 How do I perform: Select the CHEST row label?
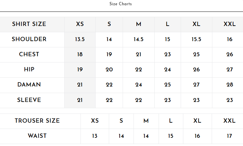[29, 54]
